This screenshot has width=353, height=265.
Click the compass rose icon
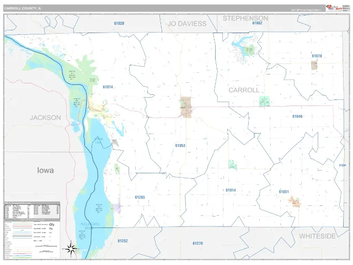[72, 249]
